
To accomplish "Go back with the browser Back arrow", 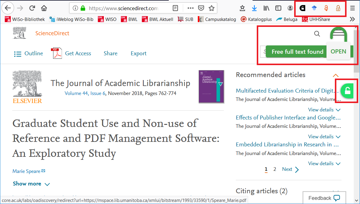I will [8, 8].
